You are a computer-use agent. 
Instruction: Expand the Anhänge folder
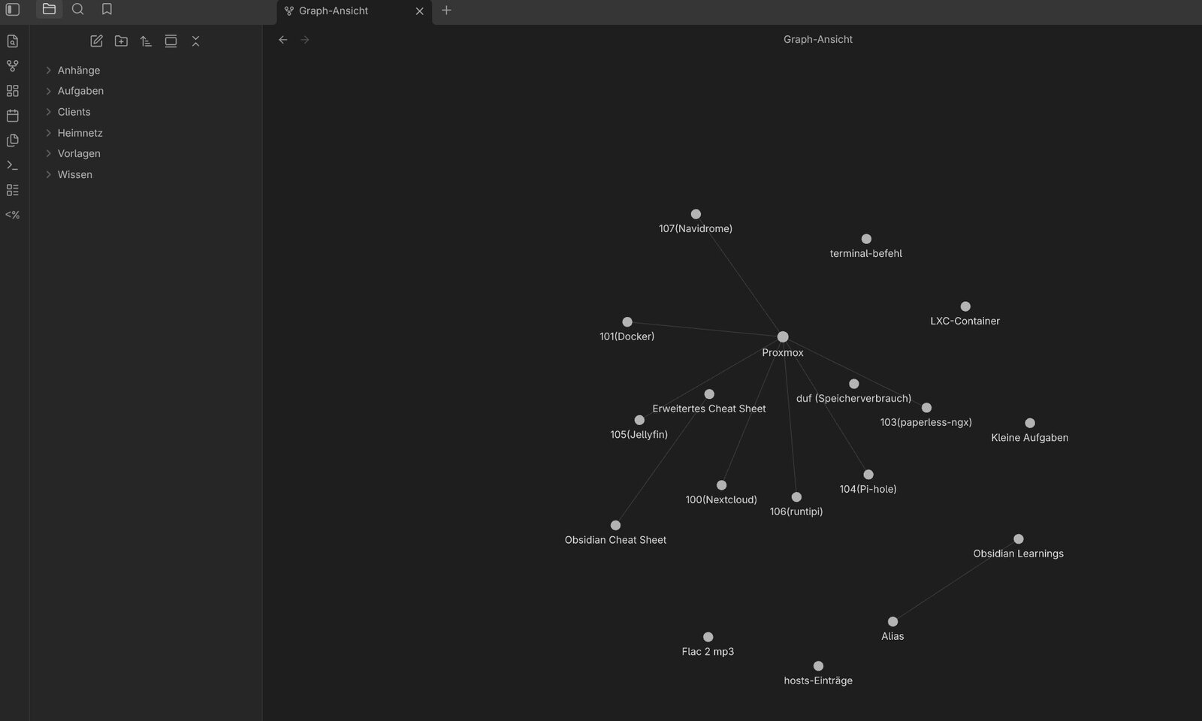(x=78, y=71)
